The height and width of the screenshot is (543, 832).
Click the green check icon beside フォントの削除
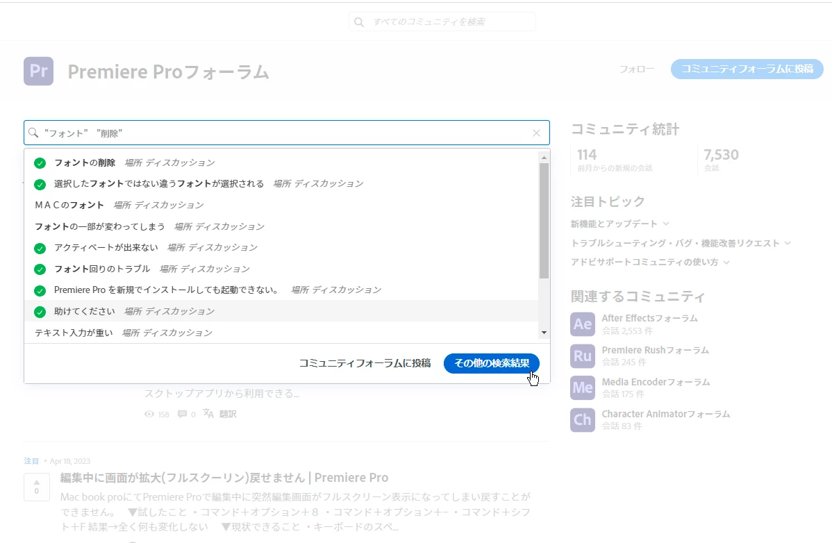tap(40, 163)
